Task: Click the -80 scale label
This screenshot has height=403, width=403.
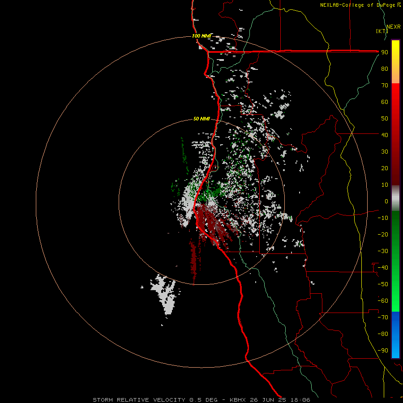Action: [383, 334]
